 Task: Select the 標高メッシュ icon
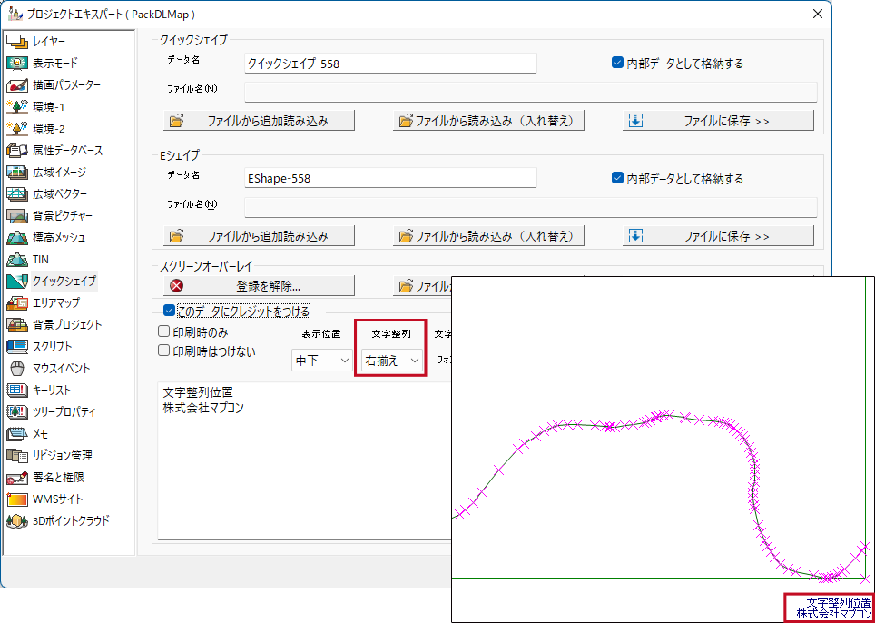(x=16, y=237)
